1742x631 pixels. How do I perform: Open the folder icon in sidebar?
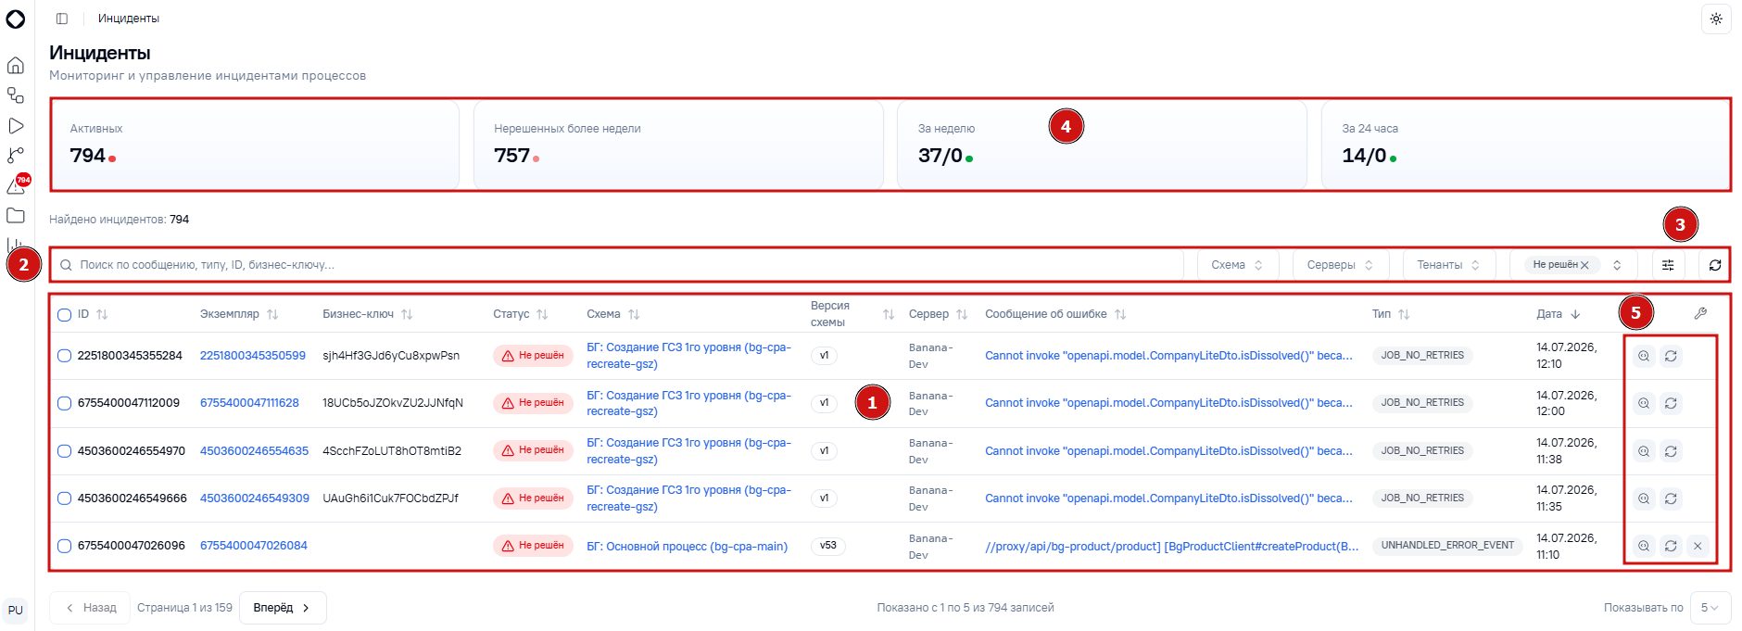tap(16, 215)
